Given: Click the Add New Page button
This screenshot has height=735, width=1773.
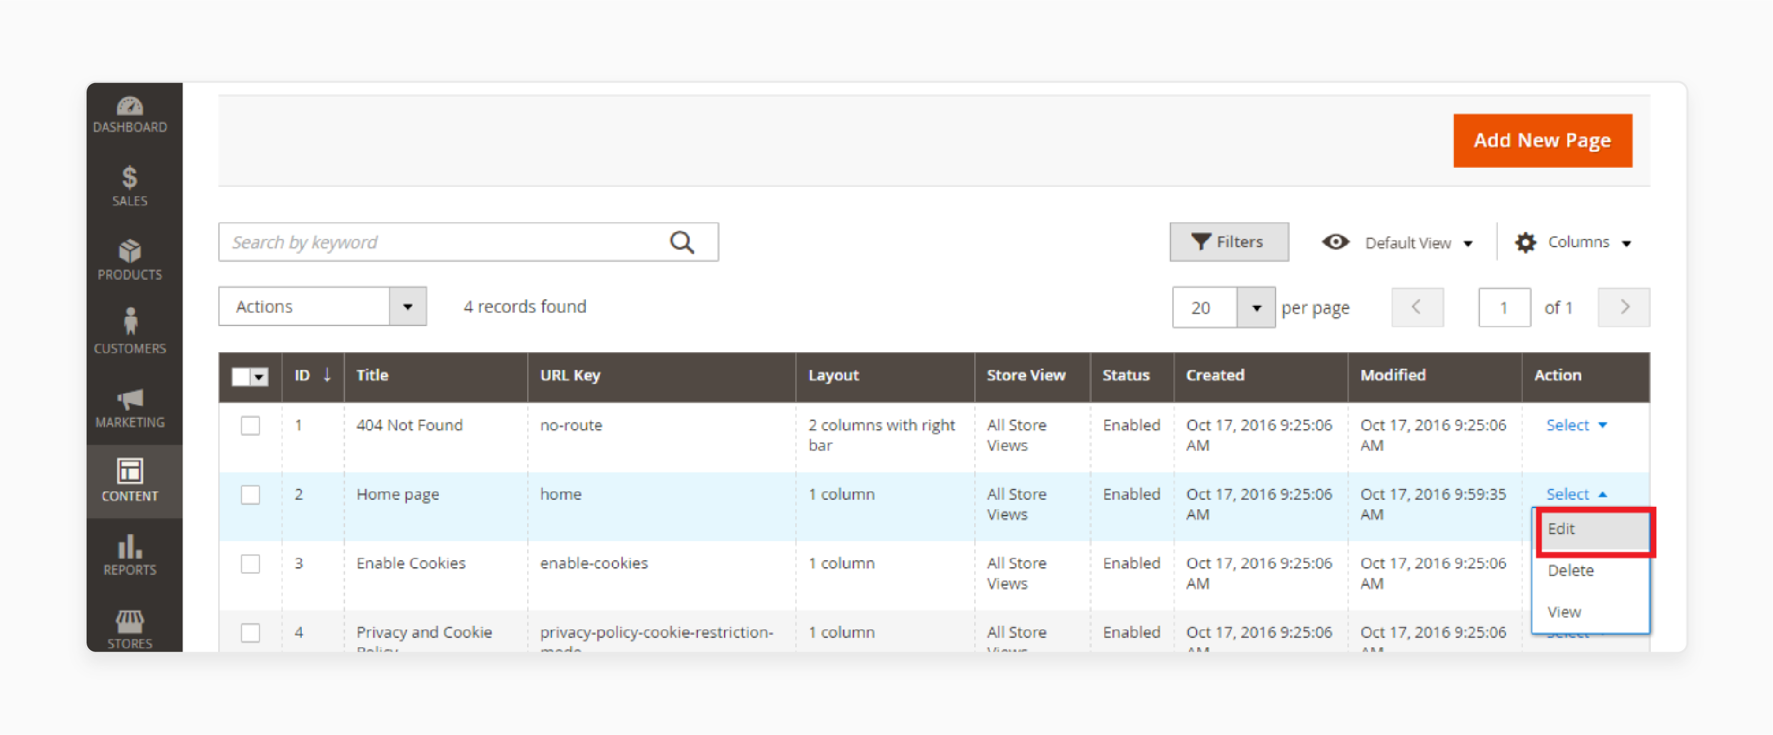Looking at the screenshot, I should 1544,140.
